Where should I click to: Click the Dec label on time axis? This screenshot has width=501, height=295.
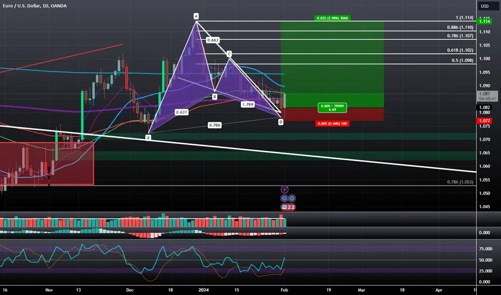pyautogui.click(x=130, y=290)
